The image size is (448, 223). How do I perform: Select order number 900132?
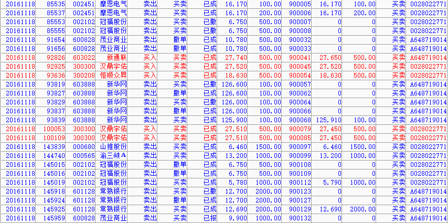click(300, 218)
